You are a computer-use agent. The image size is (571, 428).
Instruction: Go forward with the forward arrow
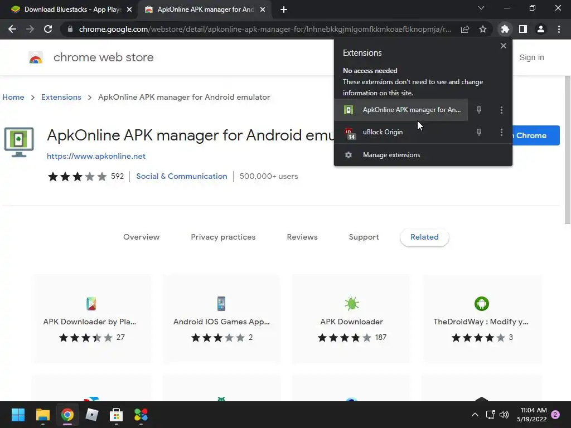pyautogui.click(x=30, y=29)
